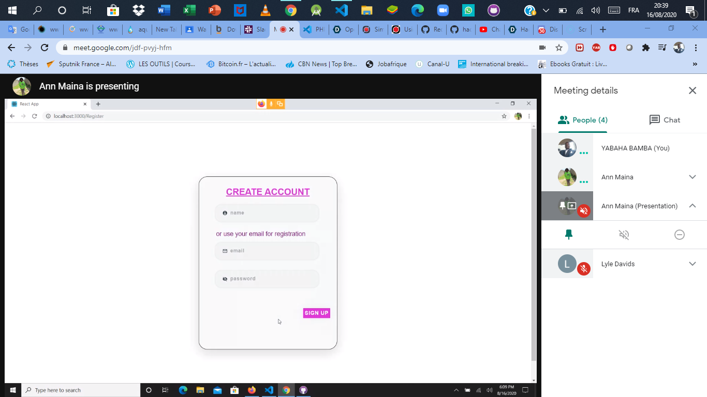Launch Dropbox from taskbar
Viewport: 707px width, 397px height.
point(138,10)
